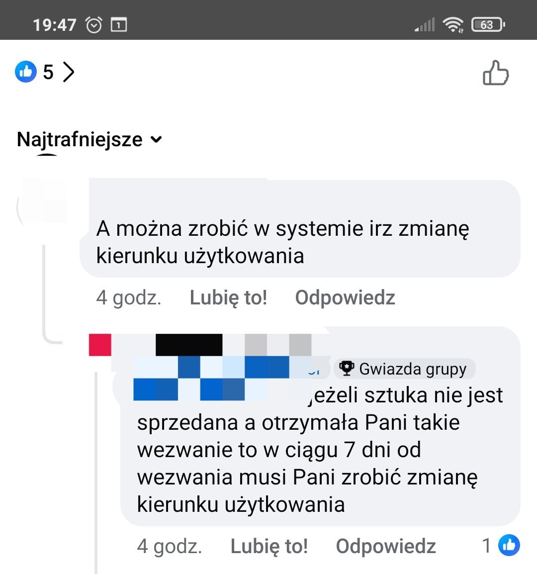The image size is (537, 574).
Task: Tap the 4 godz. timestamp of first comment
Action: pos(129,297)
